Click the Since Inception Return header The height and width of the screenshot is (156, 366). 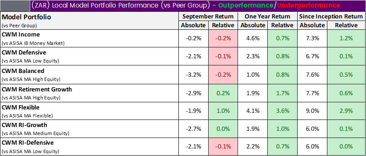click(x=331, y=16)
